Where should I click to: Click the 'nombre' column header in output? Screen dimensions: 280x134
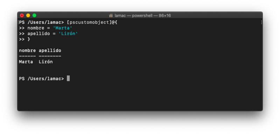point(27,51)
